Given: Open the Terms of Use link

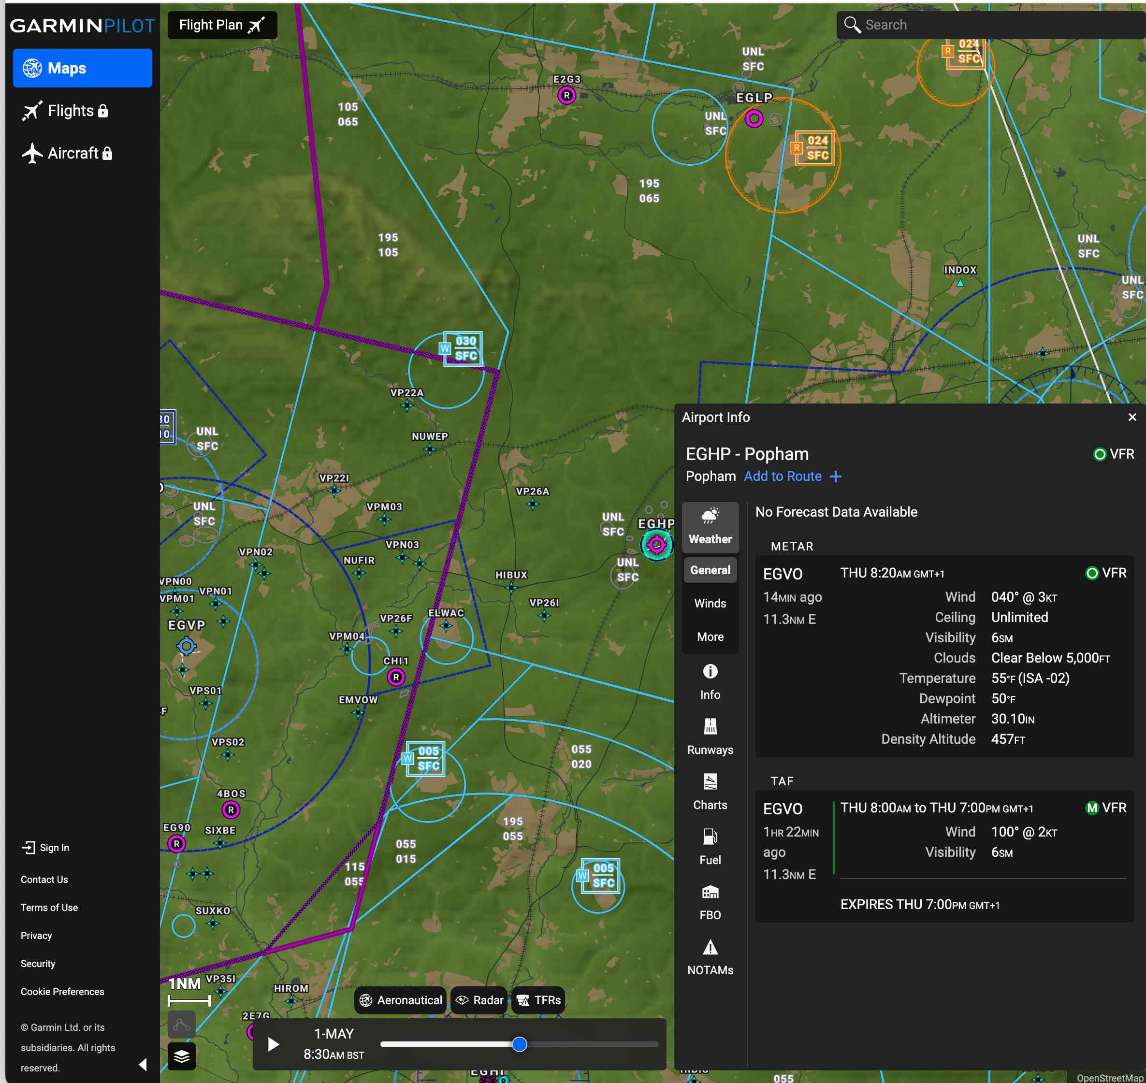Looking at the screenshot, I should [x=49, y=908].
